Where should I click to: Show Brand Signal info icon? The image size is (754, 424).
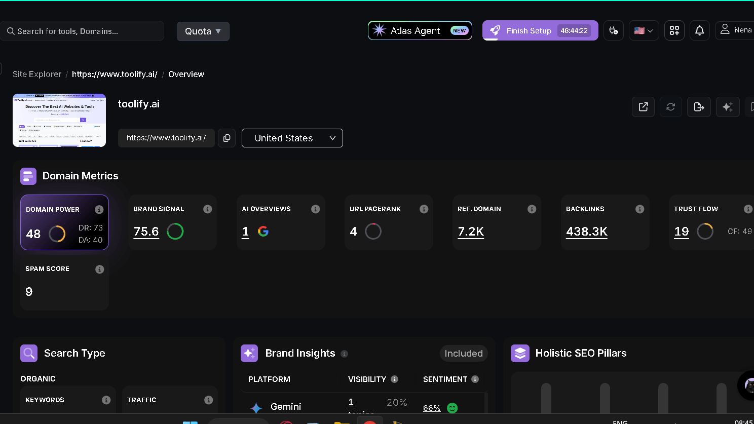tap(207, 209)
